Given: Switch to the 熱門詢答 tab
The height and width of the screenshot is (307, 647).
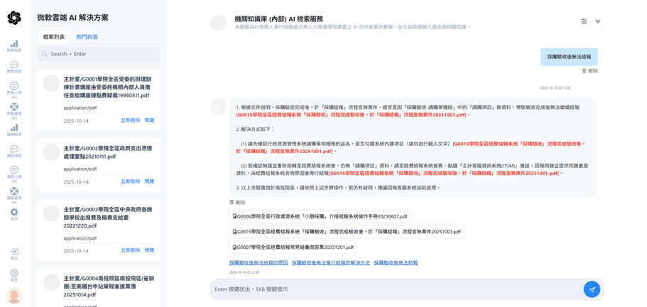Looking at the screenshot, I should pyautogui.click(x=87, y=37).
